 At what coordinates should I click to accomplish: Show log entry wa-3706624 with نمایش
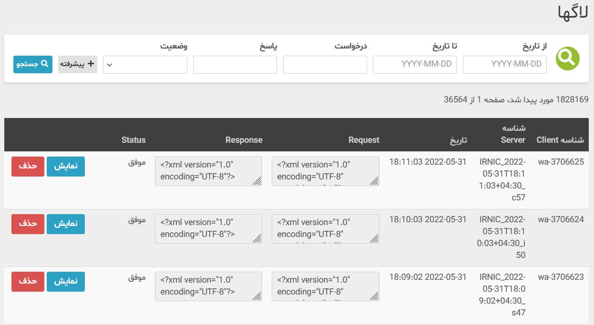tap(66, 224)
